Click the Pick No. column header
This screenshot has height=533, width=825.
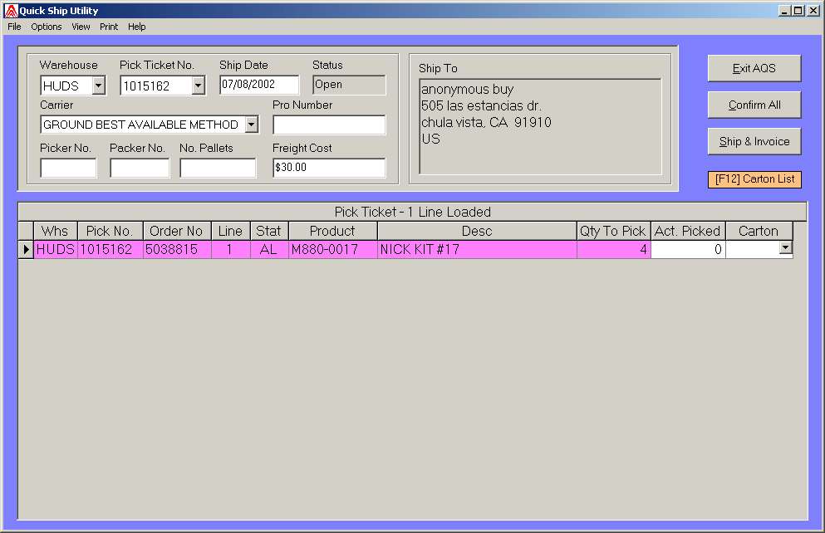click(110, 232)
